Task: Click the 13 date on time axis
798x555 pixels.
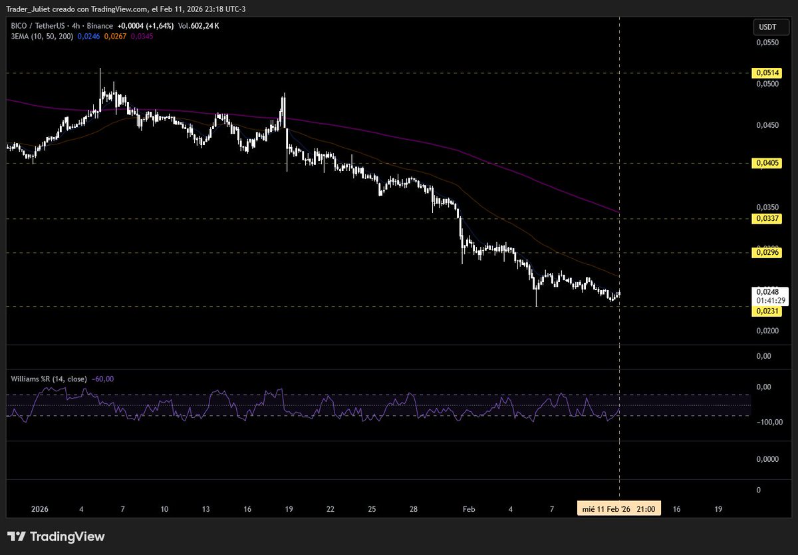Action: click(205, 509)
